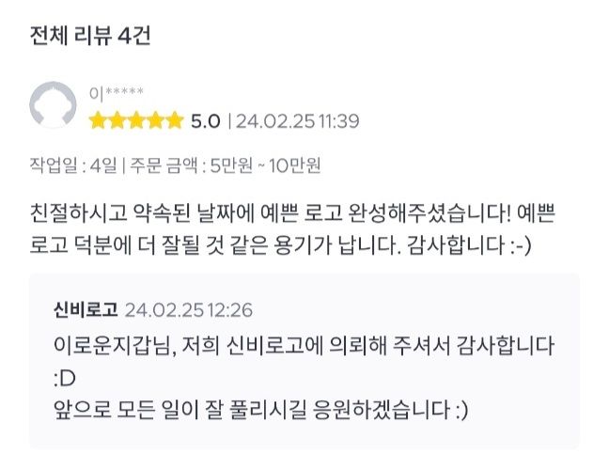Click the third yellow rating star
Viewport: 609px width, 470px height.
pos(136,121)
